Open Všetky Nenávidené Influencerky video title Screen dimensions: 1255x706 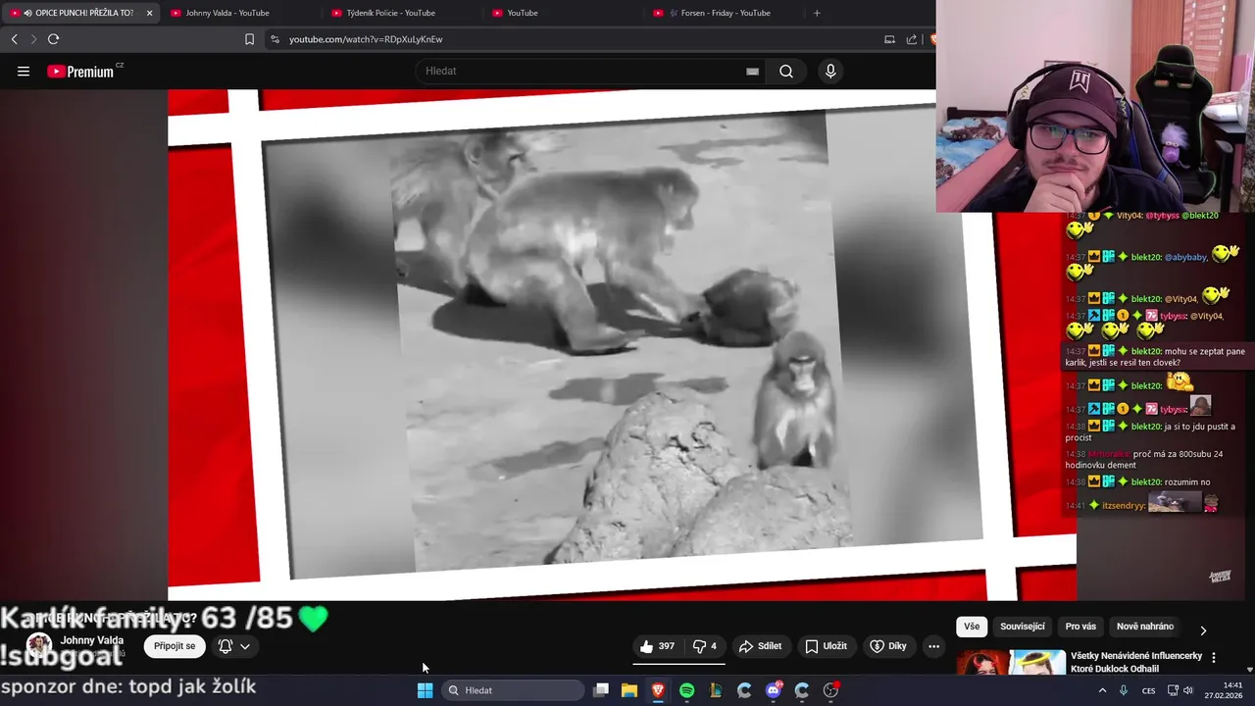pyautogui.click(x=1137, y=662)
